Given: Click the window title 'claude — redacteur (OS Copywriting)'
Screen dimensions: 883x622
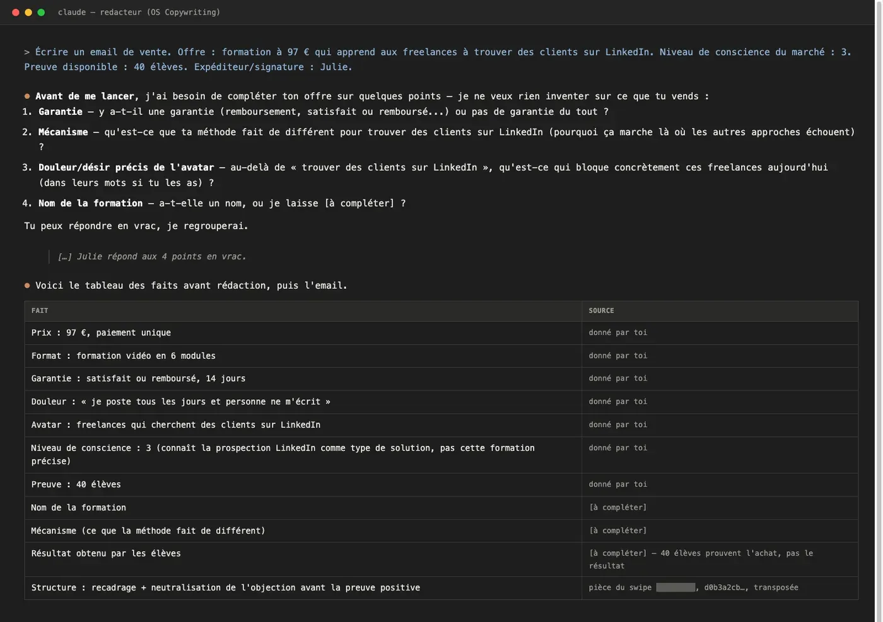Looking at the screenshot, I should [x=139, y=13].
